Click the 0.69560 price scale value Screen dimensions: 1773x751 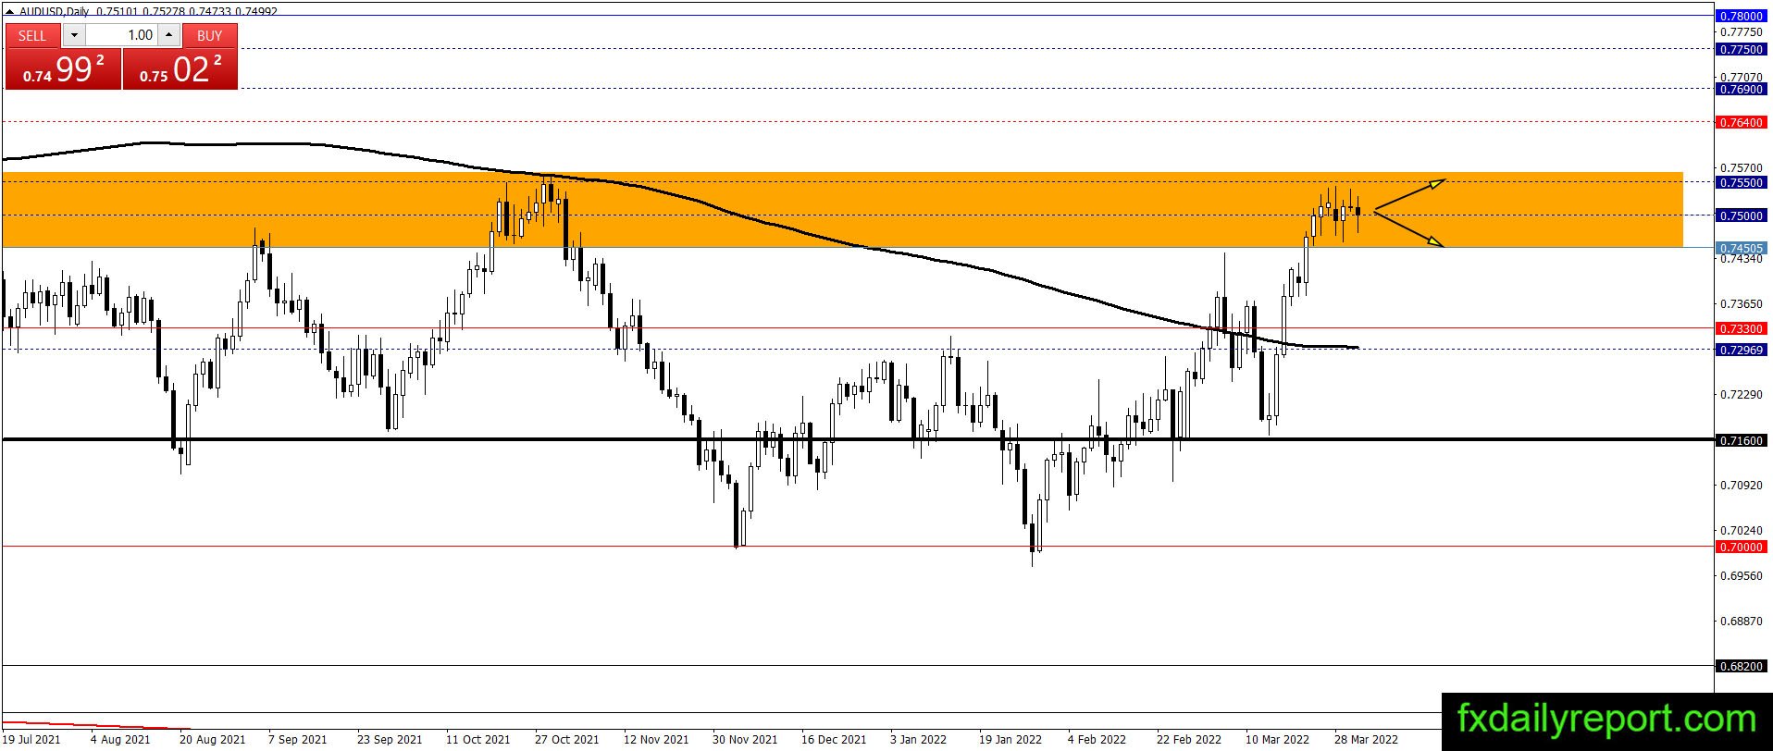(x=1741, y=575)
